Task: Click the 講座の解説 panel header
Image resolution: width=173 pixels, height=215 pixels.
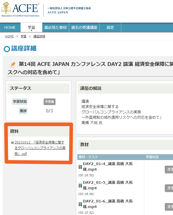Action: 125,89
